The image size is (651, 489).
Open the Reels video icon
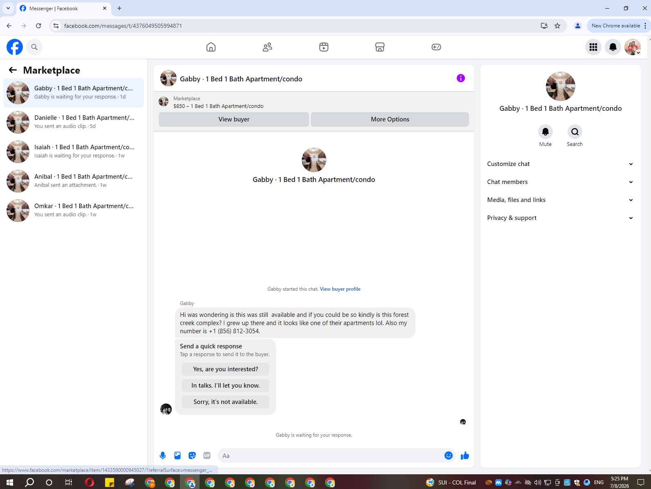[x=324, y=47]
